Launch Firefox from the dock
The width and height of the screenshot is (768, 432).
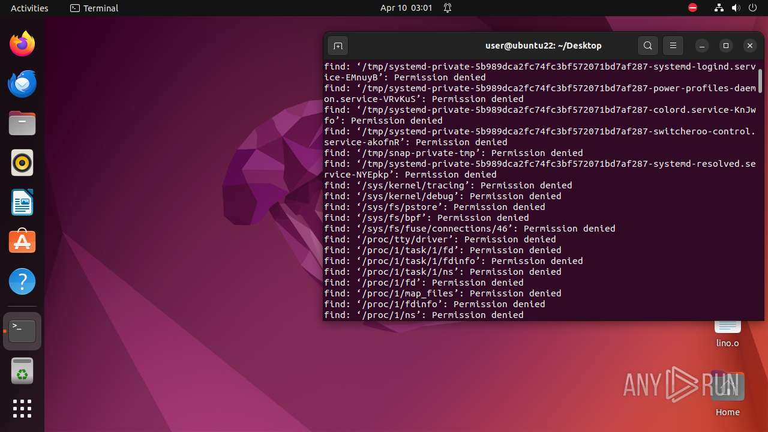click(22, 44)
